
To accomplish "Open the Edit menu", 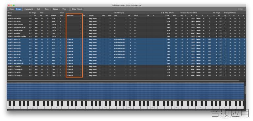I will [x=40, y=9].
